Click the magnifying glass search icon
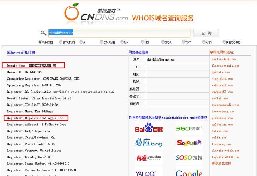This screenshot has height=176, width=257. coord(43,33)
